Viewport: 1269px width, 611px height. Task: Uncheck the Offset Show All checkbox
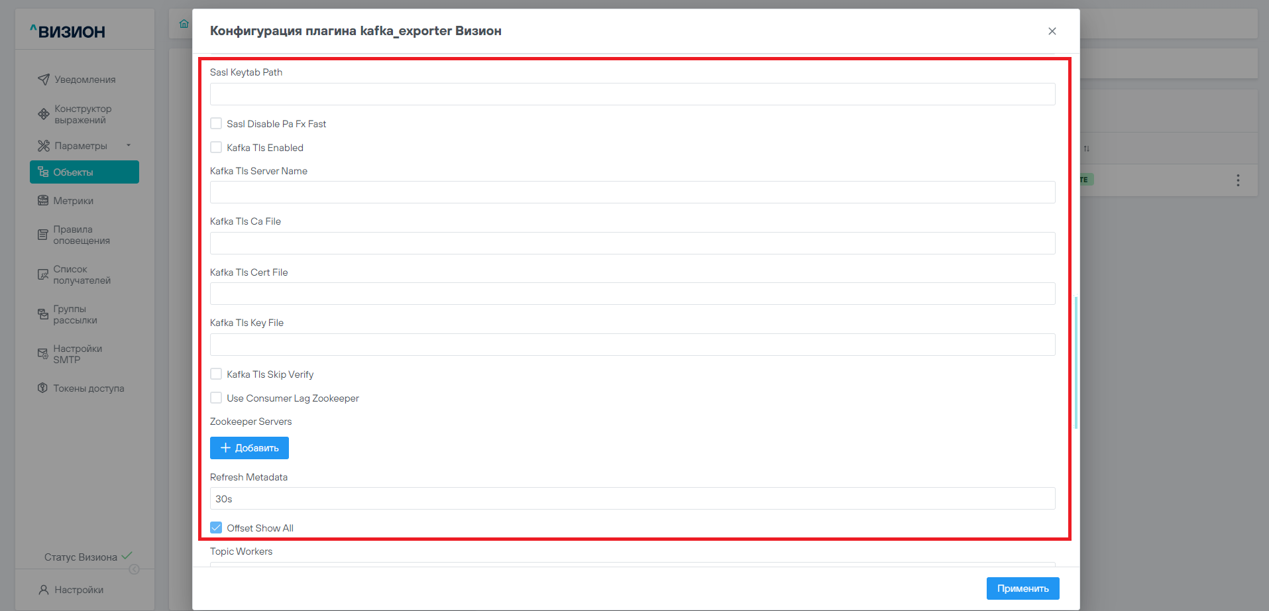pyautogui.click(x=216, y=528)
